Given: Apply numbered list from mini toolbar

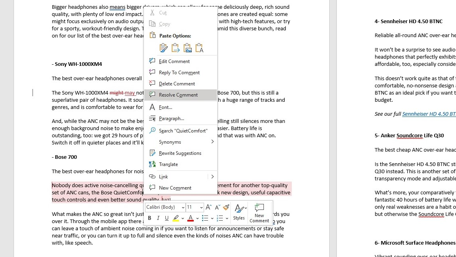Looking at the screenshot, I should (220, 218).
